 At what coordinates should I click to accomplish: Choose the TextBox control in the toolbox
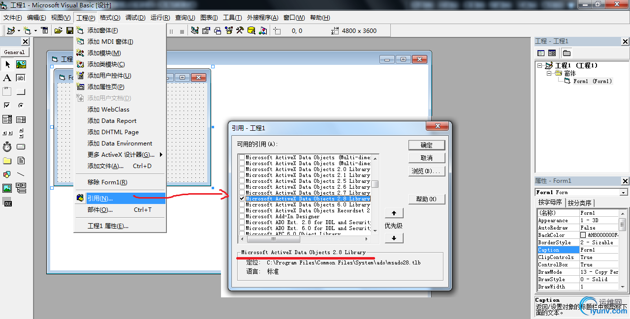21,78
